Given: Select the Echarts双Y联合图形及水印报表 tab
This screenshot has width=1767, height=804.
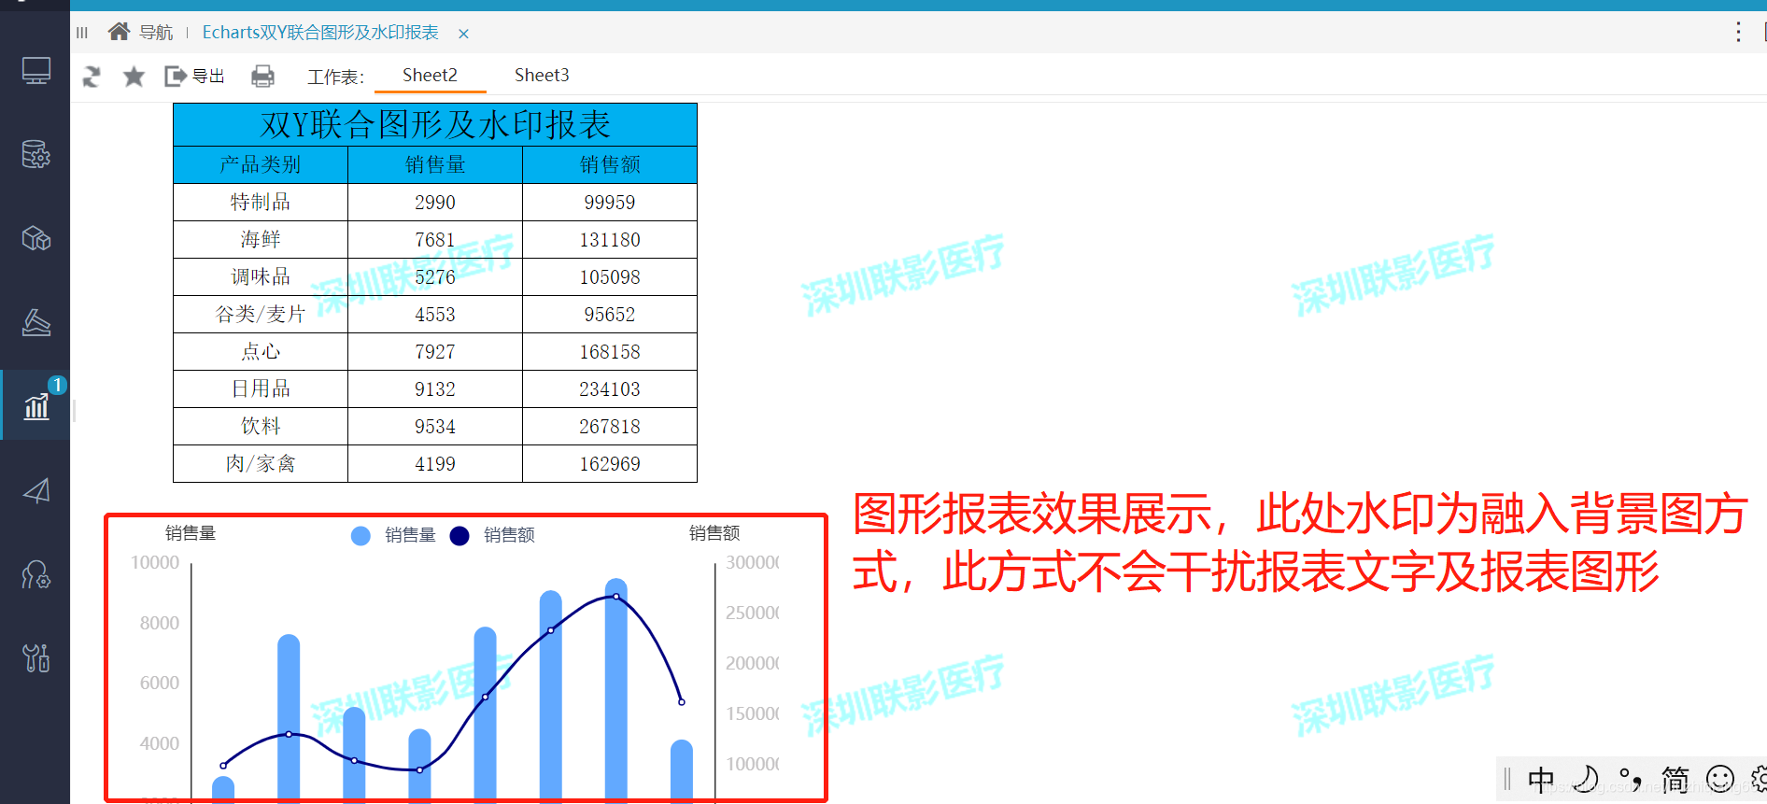Looking at the screenshot, I should point(320,33).
